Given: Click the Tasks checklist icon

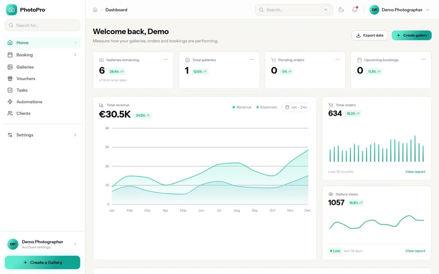Looking at the screenshot, I should [10, 90].
